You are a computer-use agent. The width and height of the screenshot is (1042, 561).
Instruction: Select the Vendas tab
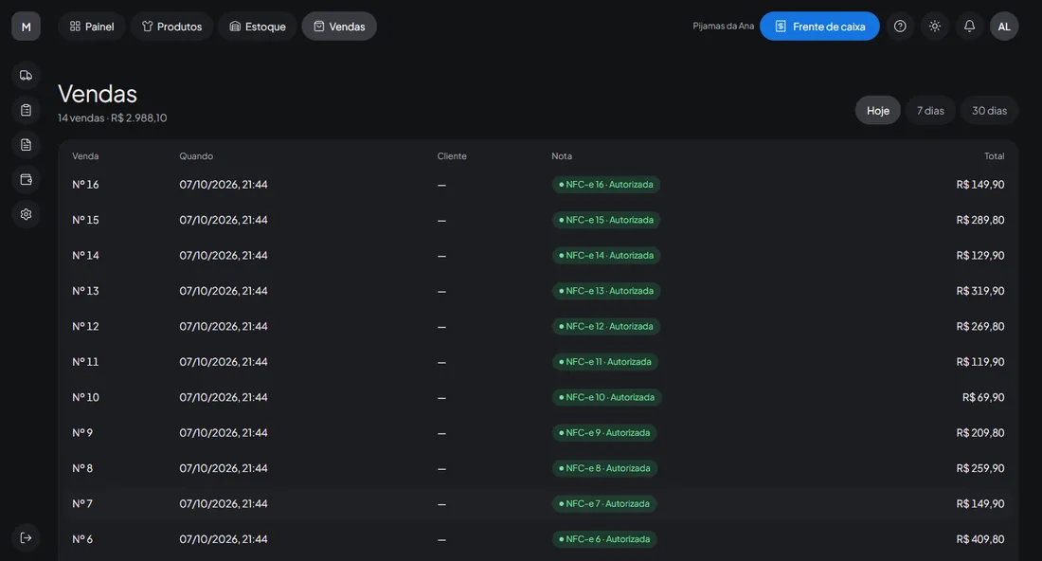click(x=339, y=27)
